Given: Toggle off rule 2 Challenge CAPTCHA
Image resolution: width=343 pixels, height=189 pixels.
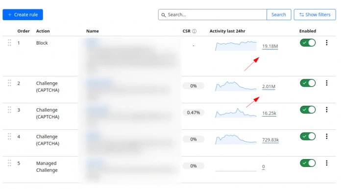Looking at the screenshot, I should 308,83.
